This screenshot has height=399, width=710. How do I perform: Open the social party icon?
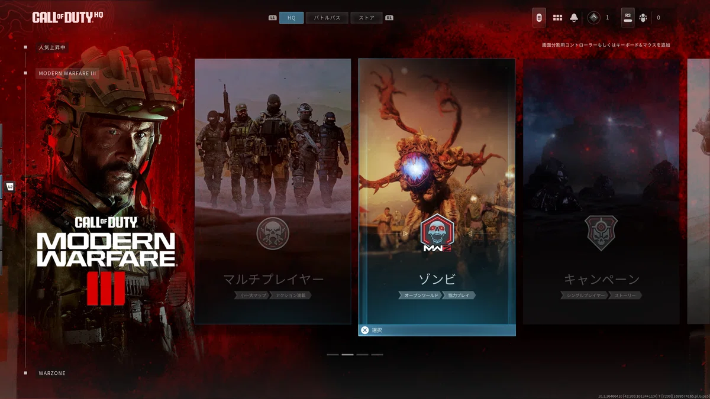pos(643,18)
